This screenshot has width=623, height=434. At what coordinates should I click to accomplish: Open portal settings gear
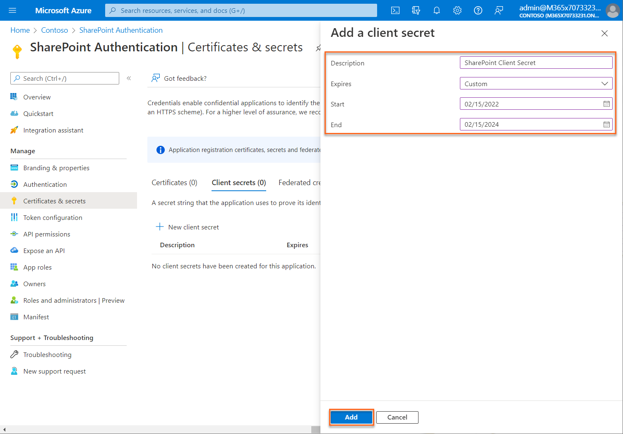coord(457,10)
